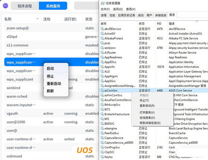208x160 pixels.
Task: Click gear icon of CertPropSvc service
Action: coord(102,147)
